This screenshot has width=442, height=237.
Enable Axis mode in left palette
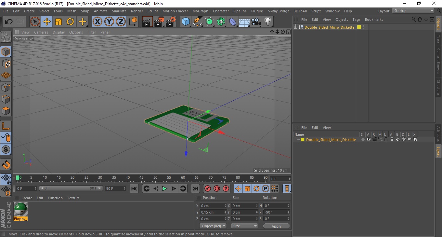pyautogui.click(x=6, y=126)
